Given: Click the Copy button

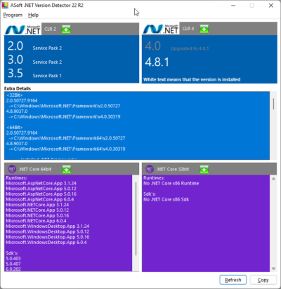Looking at the screenshot, I should 263,280.
